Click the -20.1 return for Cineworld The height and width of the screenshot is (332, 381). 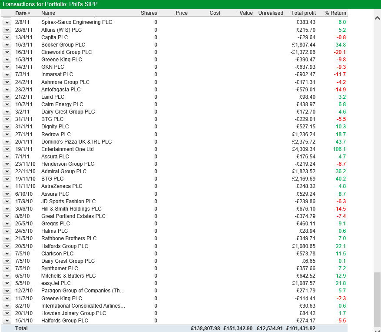(x=340, y=52)
